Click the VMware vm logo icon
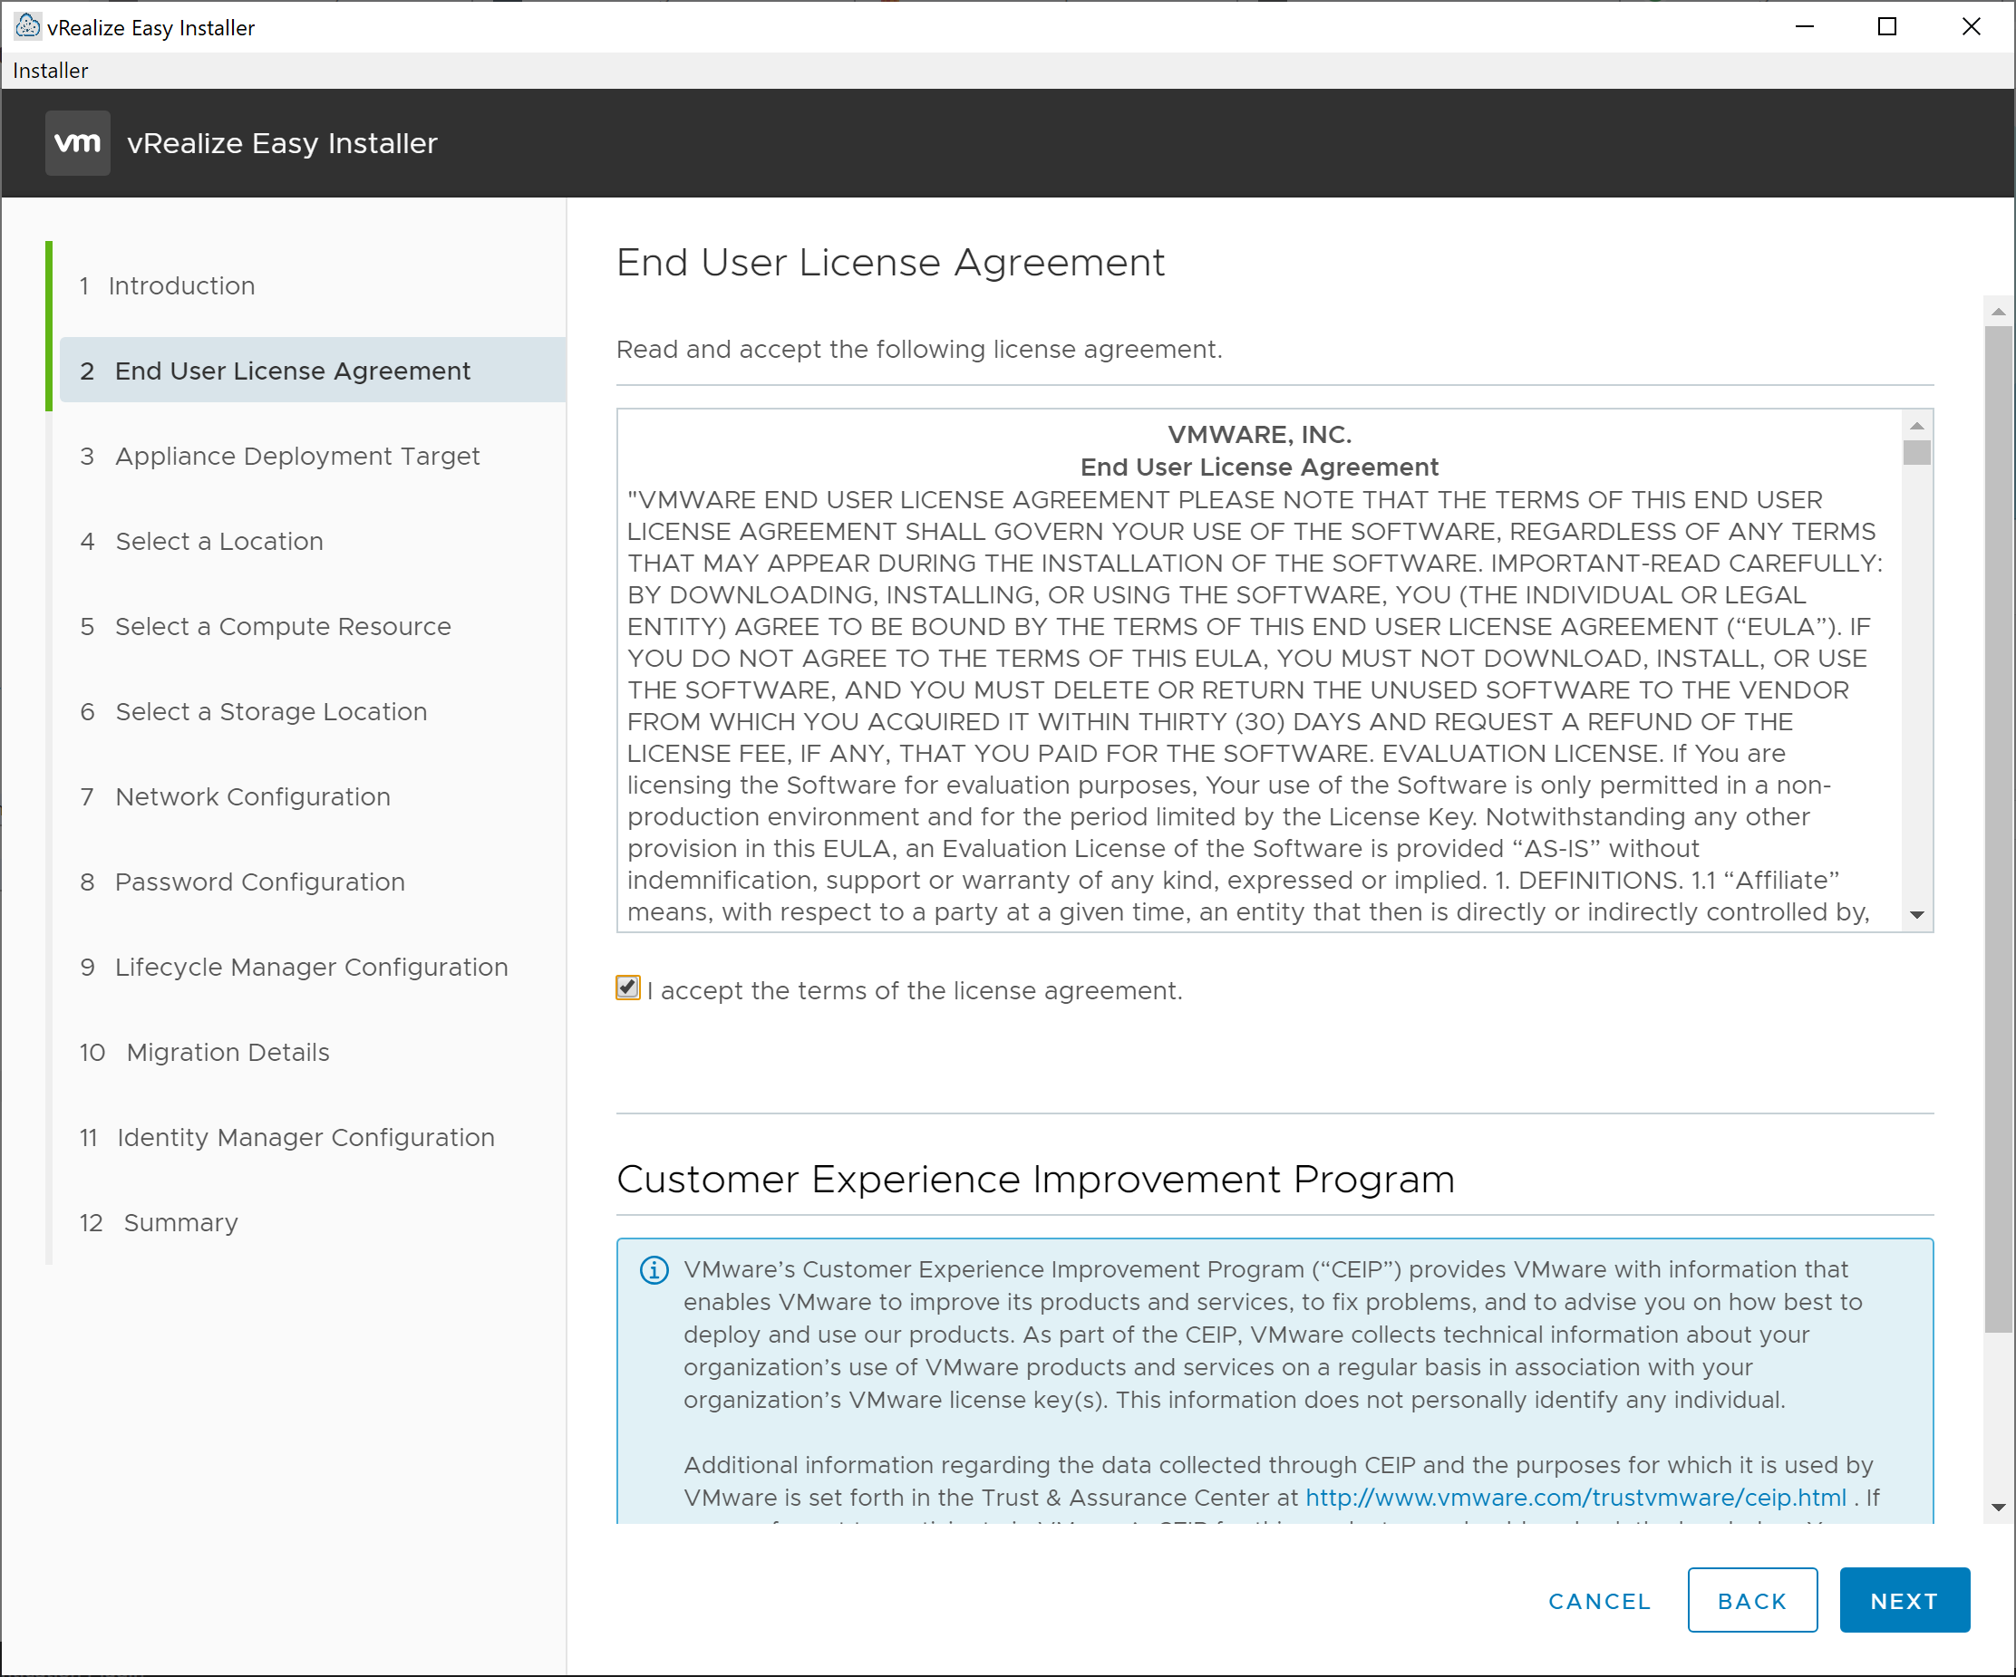The width and height of the screenshot is (2016, 1677). click(78, 143)
